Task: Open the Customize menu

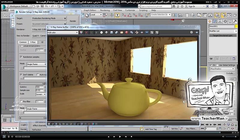Action: click(x=130, y=10)
